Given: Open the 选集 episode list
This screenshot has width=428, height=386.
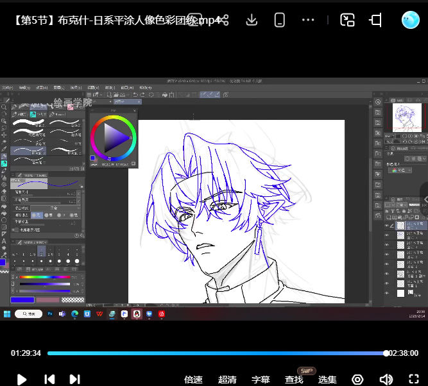Looking at the screenshot, I should click(x=327, y=380).
